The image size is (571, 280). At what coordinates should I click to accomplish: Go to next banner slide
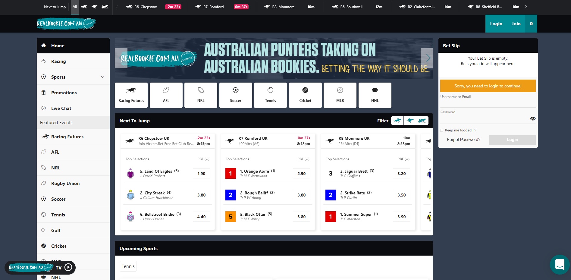pos(427,58)
